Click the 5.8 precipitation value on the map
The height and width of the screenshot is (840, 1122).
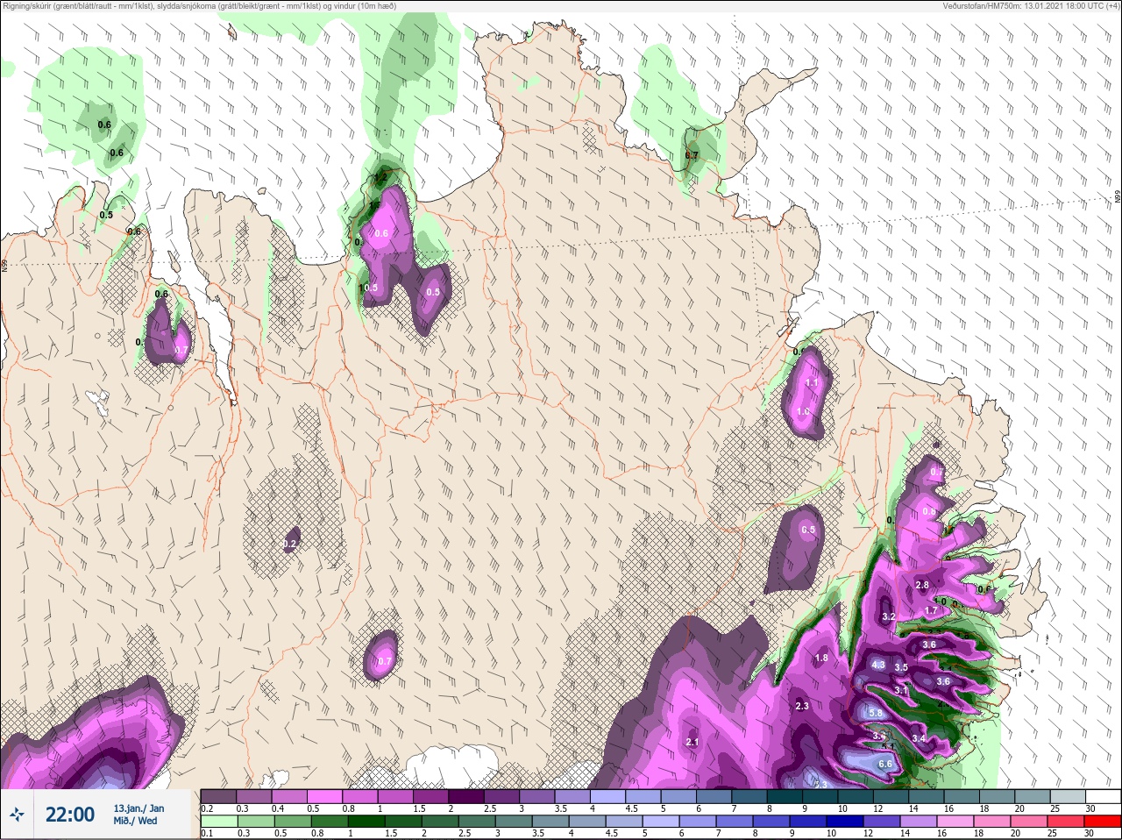point(875,714)
